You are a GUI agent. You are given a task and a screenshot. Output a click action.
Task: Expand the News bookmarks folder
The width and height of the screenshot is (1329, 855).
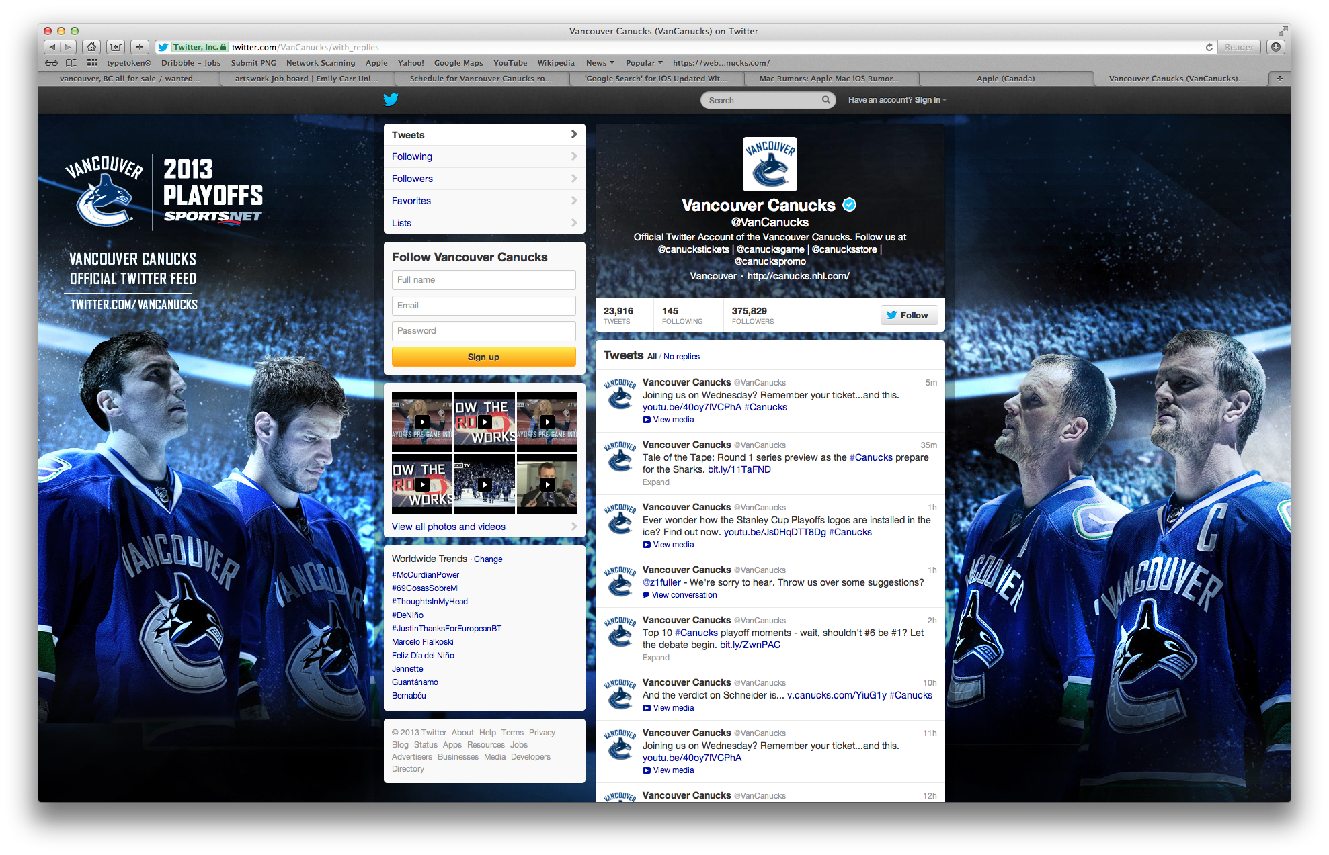[600, 63]
